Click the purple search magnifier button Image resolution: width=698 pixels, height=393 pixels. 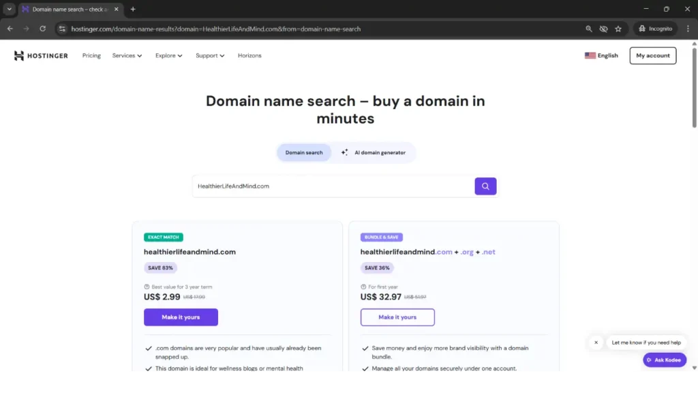tap(485, 186)
